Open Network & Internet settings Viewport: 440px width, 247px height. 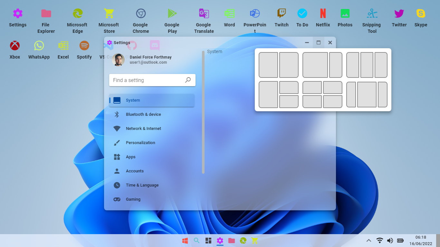152,129
